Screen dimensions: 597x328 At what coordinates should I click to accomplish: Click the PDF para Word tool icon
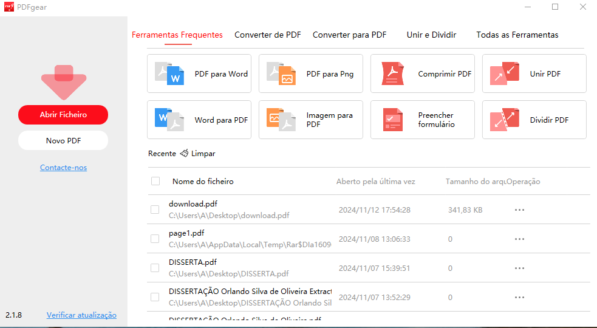(169, 73)
